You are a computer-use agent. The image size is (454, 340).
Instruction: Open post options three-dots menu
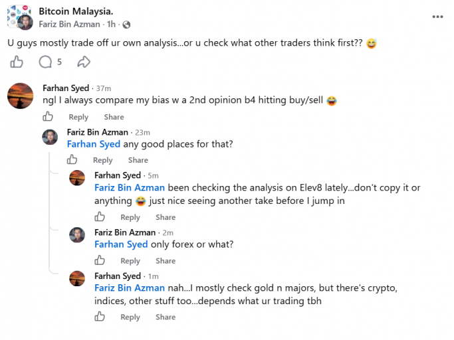pos(437,17)
